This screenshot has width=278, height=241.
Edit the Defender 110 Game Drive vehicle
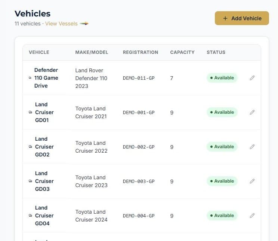tap(252, 78)
